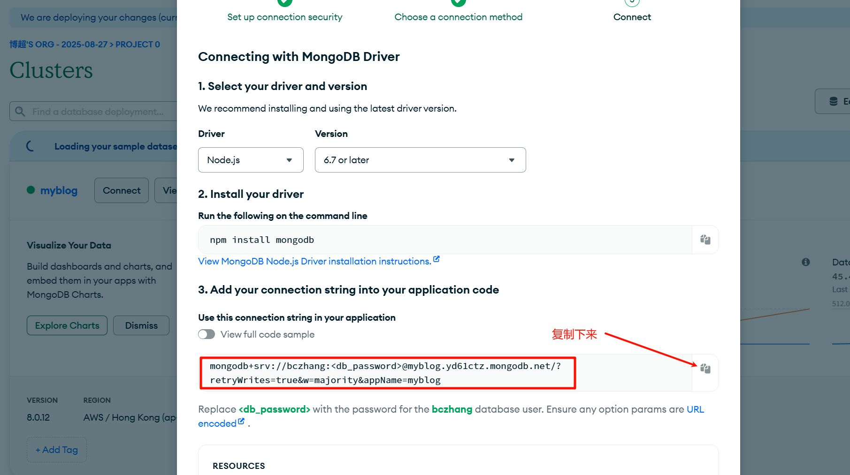Image resolution: width=850 pixels, height=475 pixels.
Task: Open MongoDB Node.js Driver installation instructions link
Action: (314, 262)
